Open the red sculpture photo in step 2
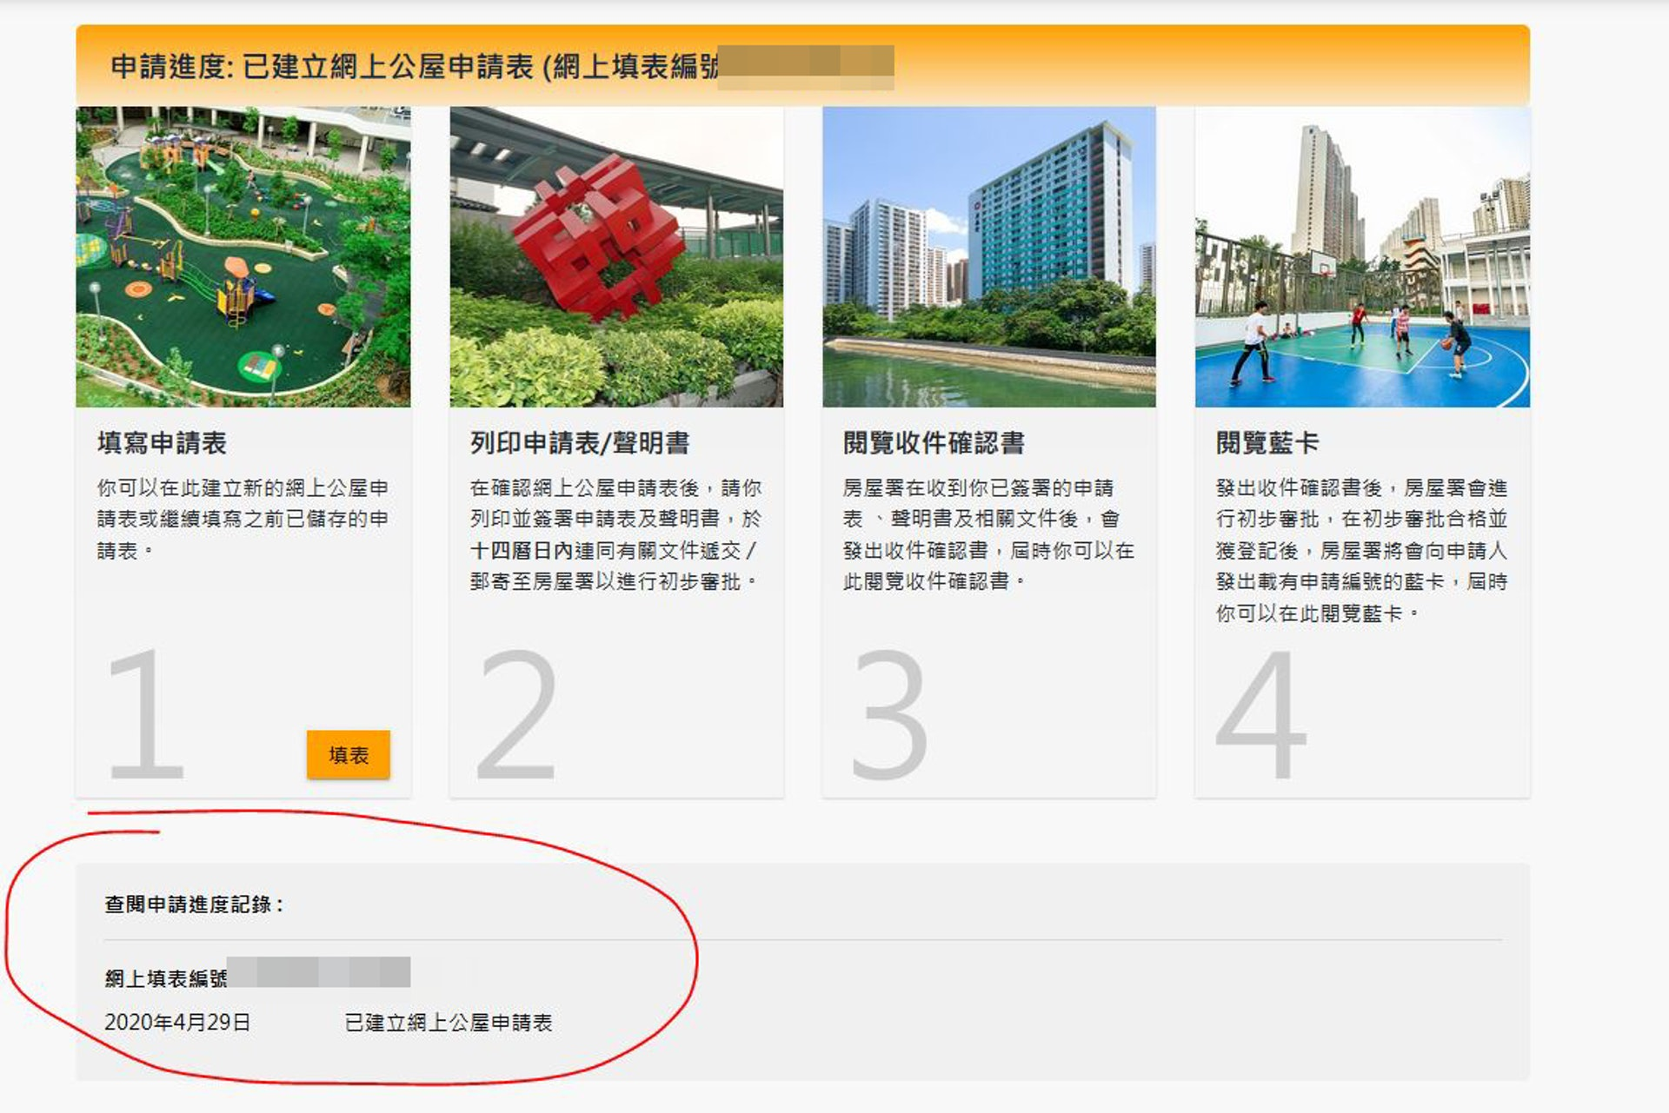Image resolution: width=1669 pixels, height=1113 pixels. pyautogui.click(x=616, y=256)
